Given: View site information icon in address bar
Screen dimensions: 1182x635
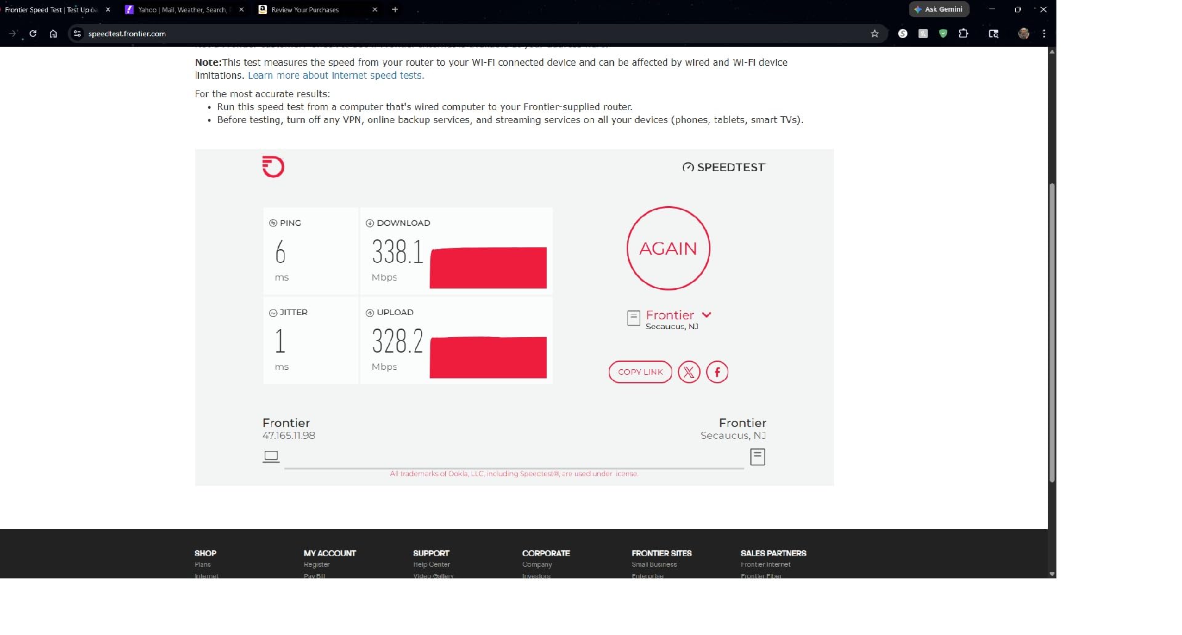Looking at the screenshot, I should [x=77, y=34].
